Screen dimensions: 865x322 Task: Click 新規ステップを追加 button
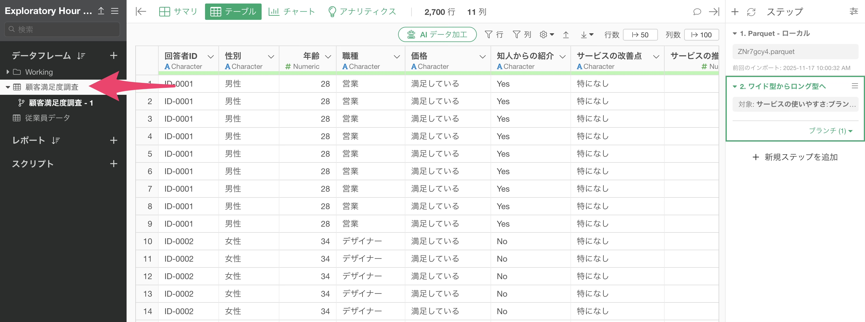[795, 157]
